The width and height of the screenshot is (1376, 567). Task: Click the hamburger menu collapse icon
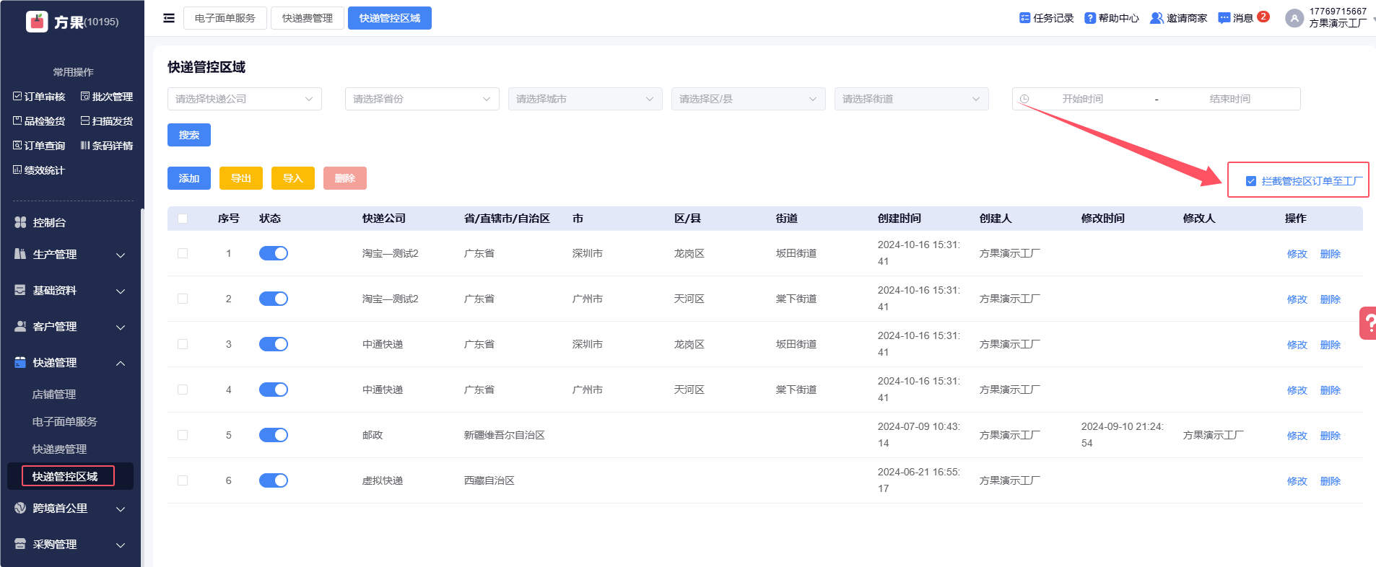click(x=169, y=18)
